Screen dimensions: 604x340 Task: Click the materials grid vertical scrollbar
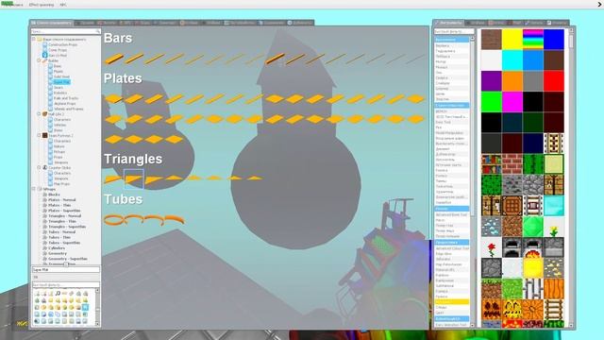[x=571, y=178]
